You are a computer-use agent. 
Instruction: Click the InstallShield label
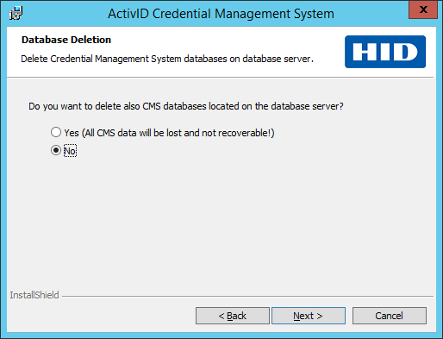(x=34, y=295)
